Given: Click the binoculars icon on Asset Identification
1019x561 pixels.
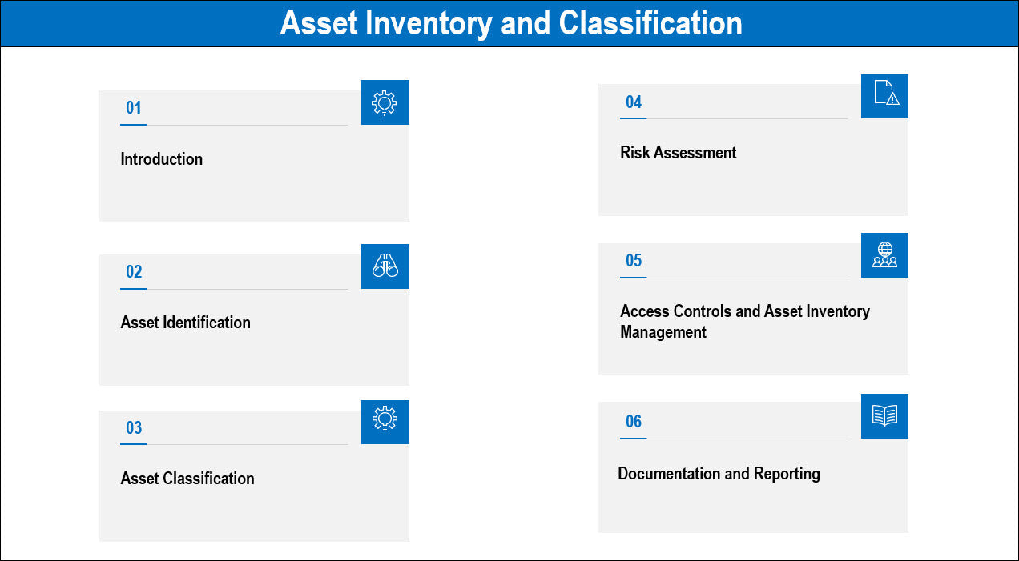Looking at the screenshot, I should tap(385, 266).
